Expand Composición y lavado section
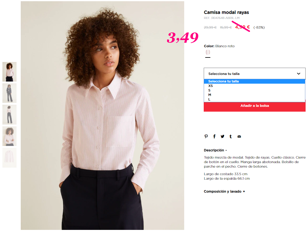 224,191
